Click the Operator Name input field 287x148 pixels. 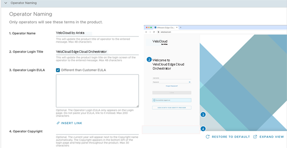tap(97, 33)
